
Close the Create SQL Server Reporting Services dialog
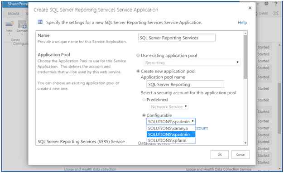250,8
